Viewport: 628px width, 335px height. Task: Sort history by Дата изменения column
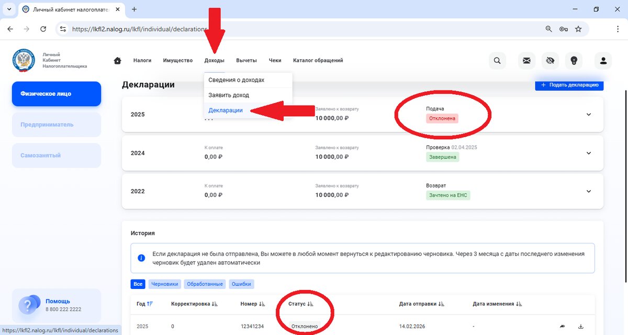pyautogui.click(x=497, y=304)
